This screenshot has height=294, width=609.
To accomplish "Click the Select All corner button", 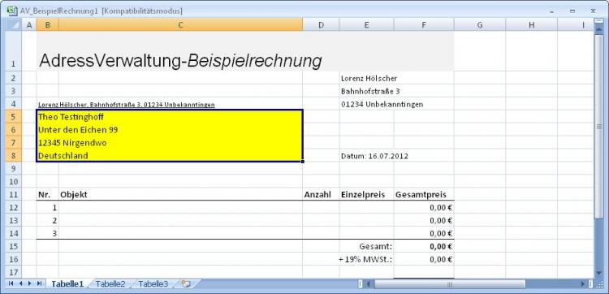I will 13,25.
